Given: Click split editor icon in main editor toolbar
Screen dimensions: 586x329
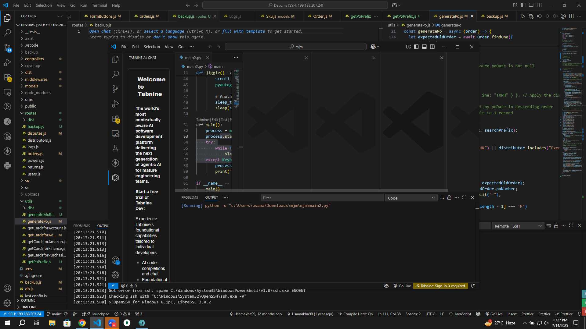Looking at the screenshot, I should 571,16.
